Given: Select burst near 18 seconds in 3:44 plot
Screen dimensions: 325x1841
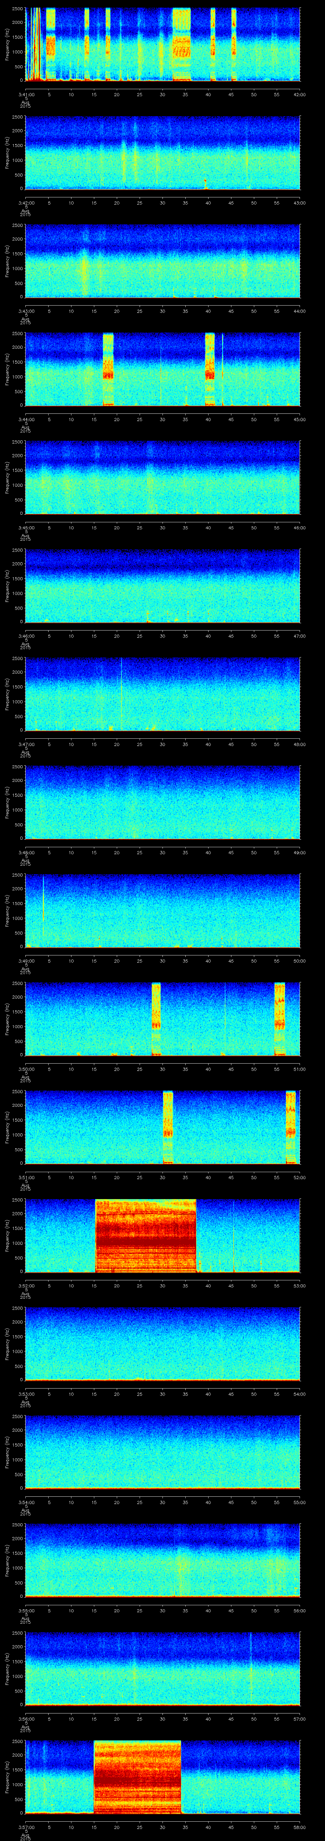Looking at the screenshot, I should tap(108, 369).
